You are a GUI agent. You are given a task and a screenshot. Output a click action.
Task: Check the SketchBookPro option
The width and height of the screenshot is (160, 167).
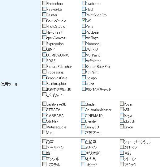point(84,66)
